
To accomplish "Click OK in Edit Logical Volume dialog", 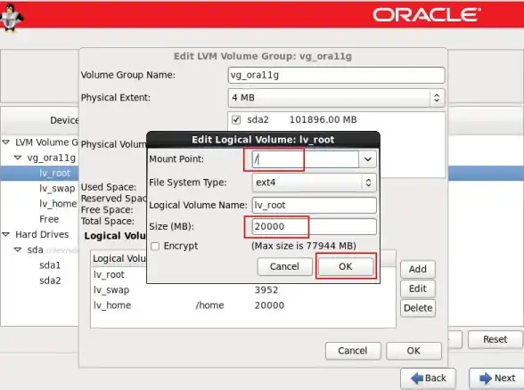I will click(x=346, y=266).
